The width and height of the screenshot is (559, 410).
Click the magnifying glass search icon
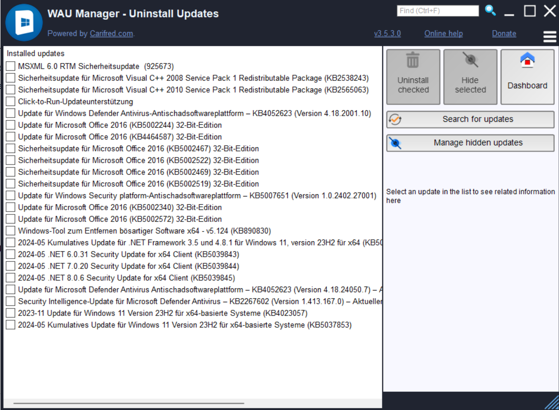[490, 10]
